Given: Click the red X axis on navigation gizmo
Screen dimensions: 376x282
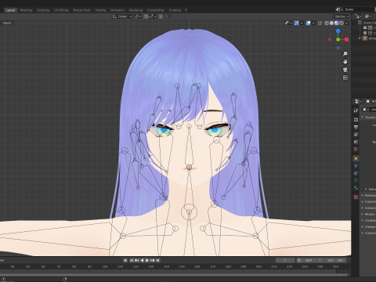Looking at the screenshot, I should (x=346, y=39).
